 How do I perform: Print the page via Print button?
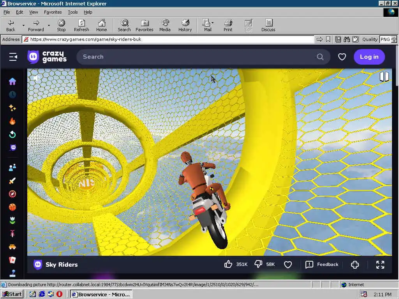[228, 25]
